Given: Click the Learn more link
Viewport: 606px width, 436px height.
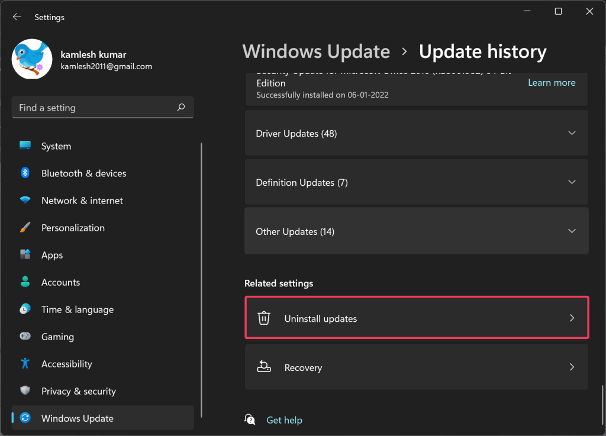Looking at the screenshot, I should (x=552, y=82).
